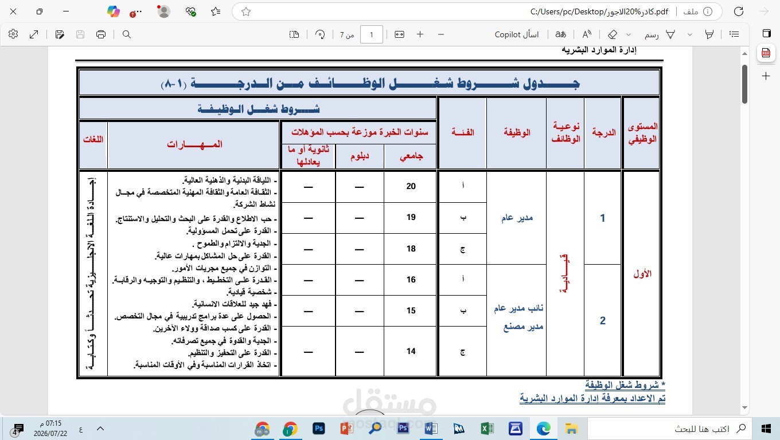Click the sidebar plus customize button
This screenshot has width=780, height=440.
tap(766, 76)
